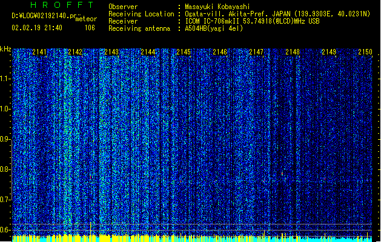381x242 pixels.
Task: Click the 2146 time marker
Action: point(220,52)
